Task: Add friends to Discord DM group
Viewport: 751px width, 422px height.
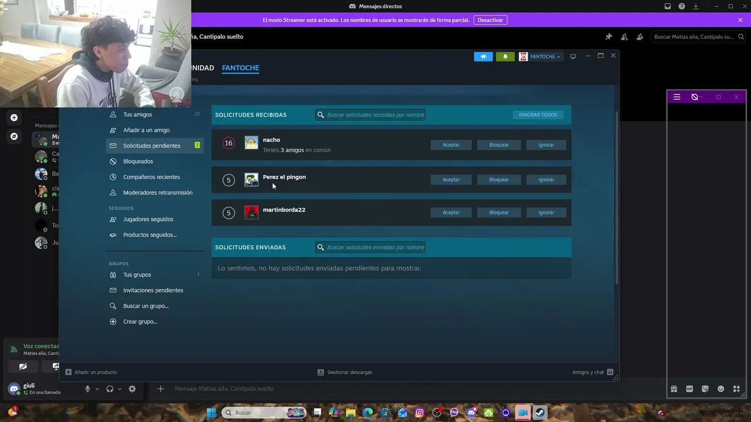Action: 624,37
